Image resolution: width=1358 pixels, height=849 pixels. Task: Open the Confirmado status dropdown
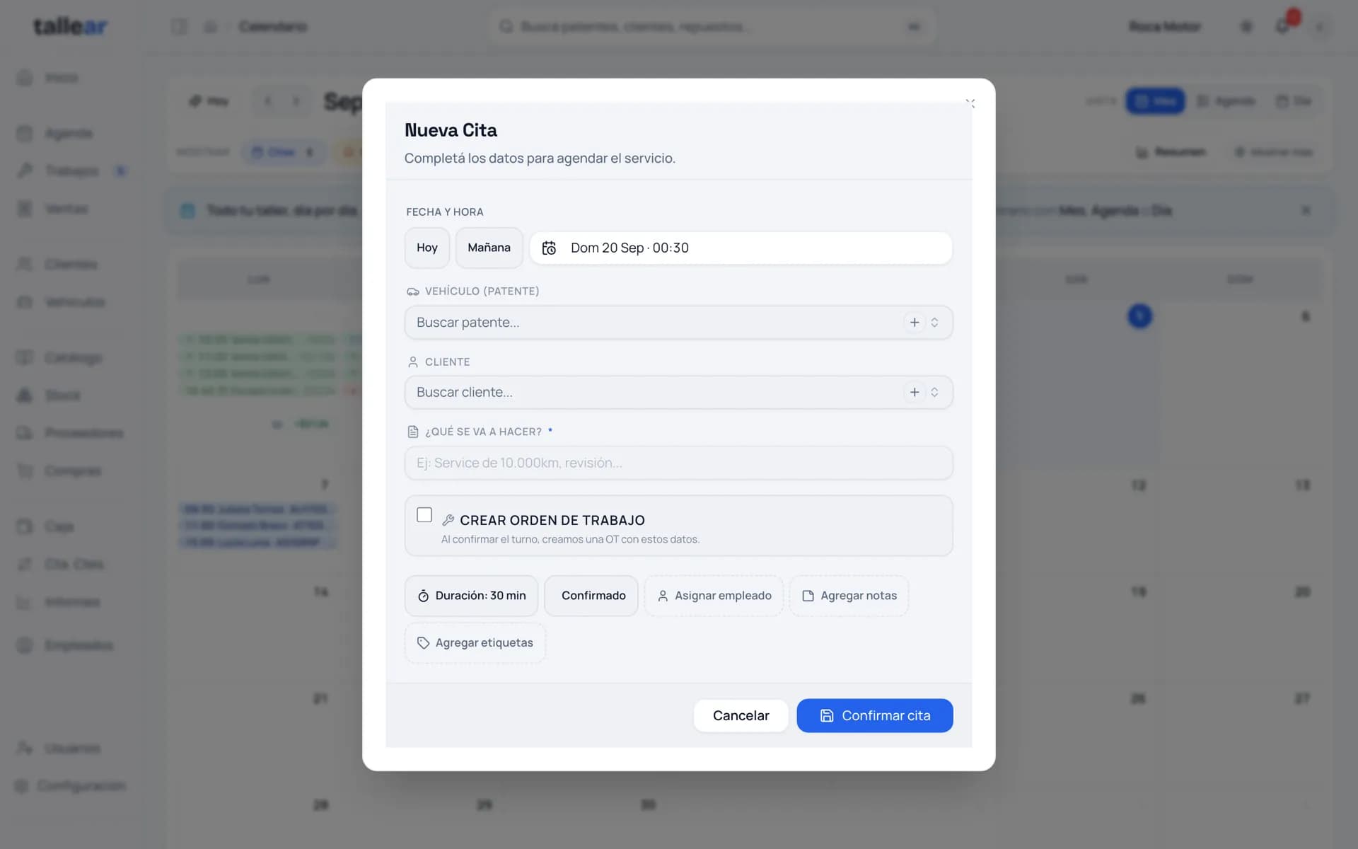pos(591,596)
